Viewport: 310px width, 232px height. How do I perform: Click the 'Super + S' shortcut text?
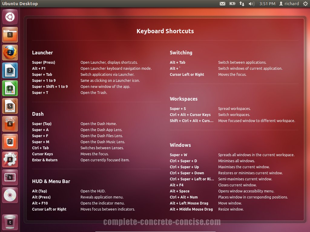tap(178, 109)
